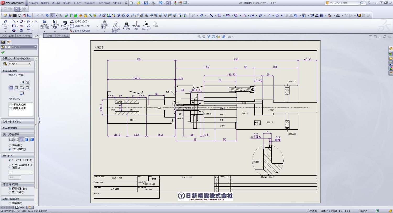Choose Hidden Lines Removed display style
Viewport: 393px width, 213px height.
21,140
